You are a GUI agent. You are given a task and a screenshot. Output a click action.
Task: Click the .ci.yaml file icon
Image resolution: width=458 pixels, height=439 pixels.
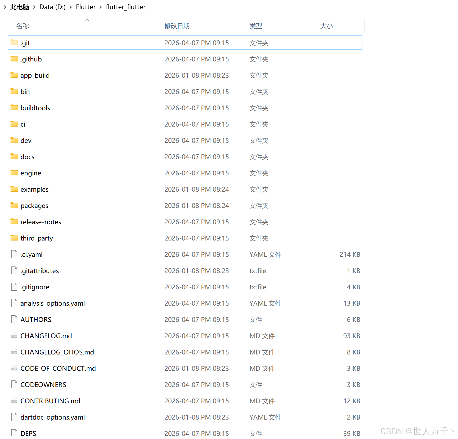14,254
